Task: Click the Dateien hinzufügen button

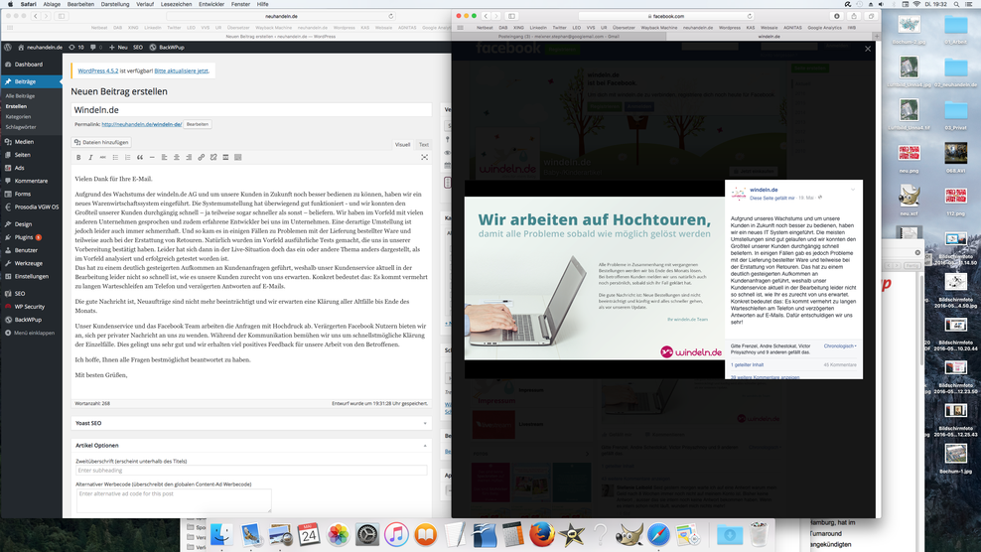Action: [101, 142]
